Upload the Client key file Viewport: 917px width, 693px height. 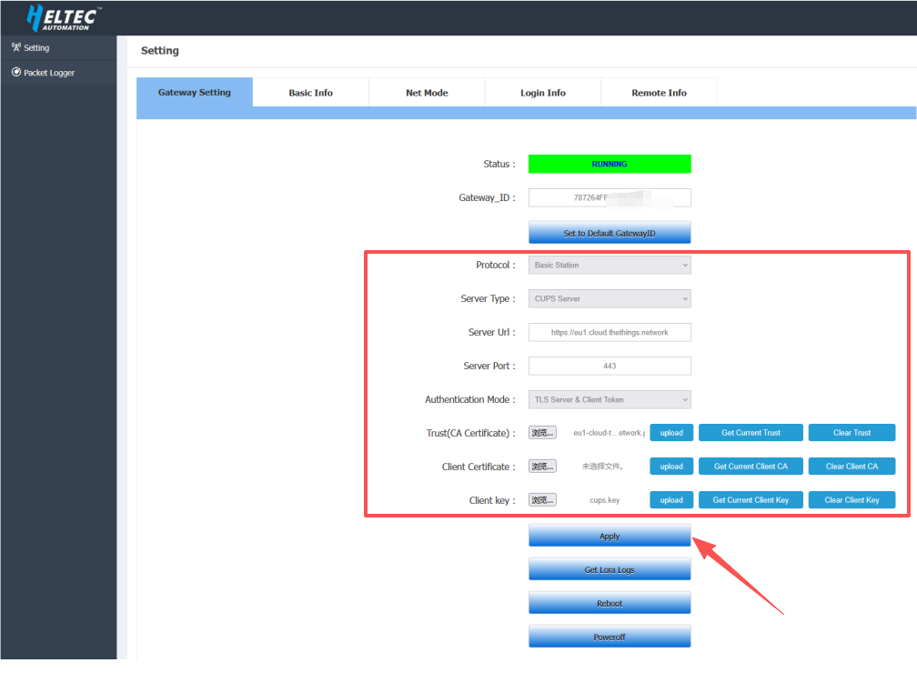(x=671, y=500)
